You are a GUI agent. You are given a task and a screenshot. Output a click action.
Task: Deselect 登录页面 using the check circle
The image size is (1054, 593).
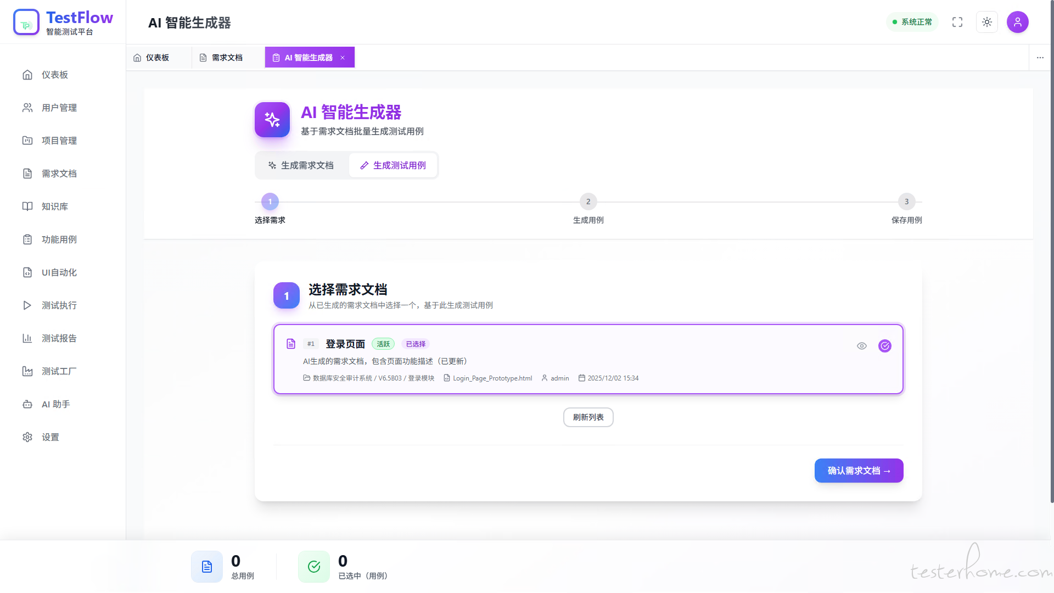885,346
